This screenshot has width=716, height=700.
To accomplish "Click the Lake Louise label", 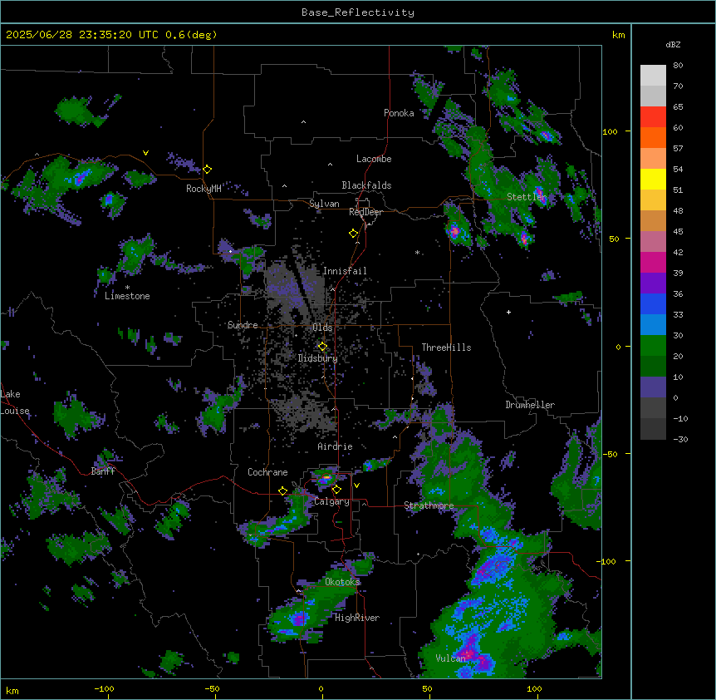I will [15, 402].
